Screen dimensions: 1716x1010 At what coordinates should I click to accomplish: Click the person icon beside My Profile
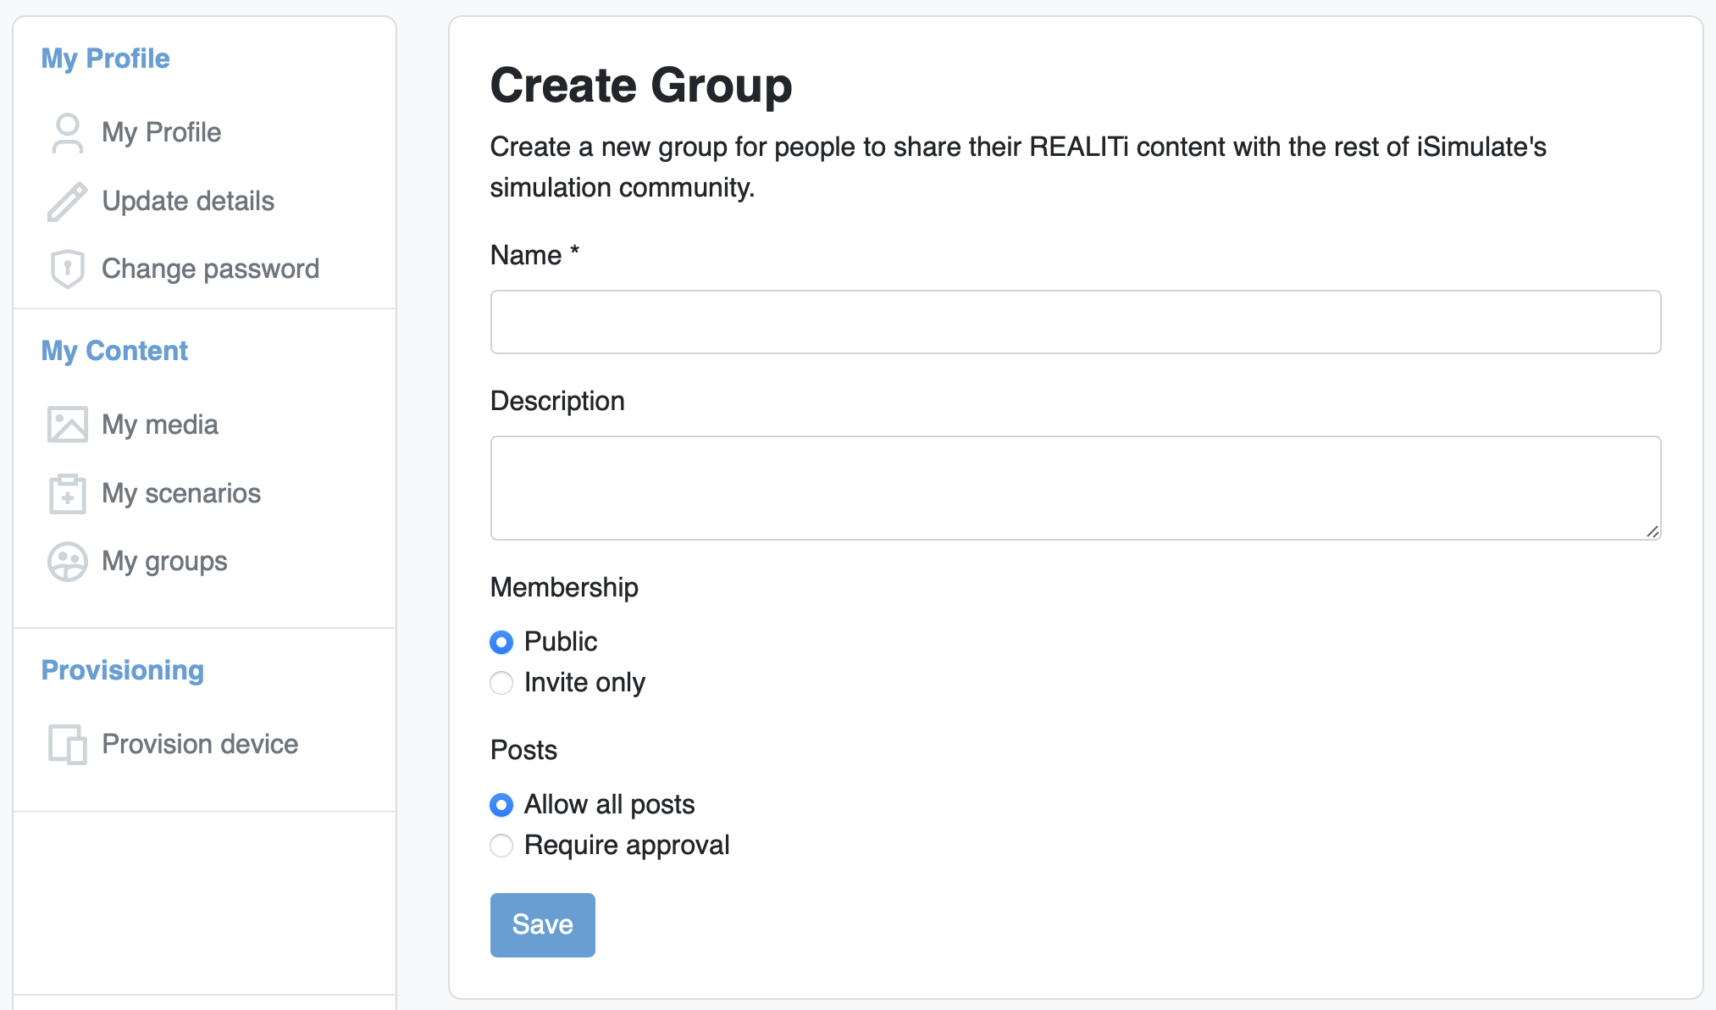68,132
